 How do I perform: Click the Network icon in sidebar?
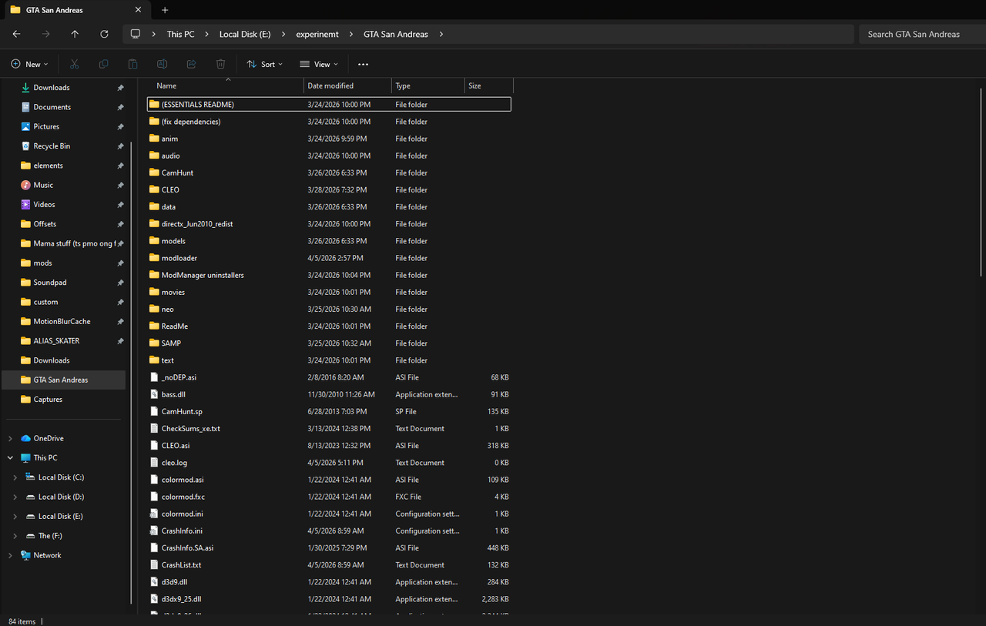tap(25, 555)
